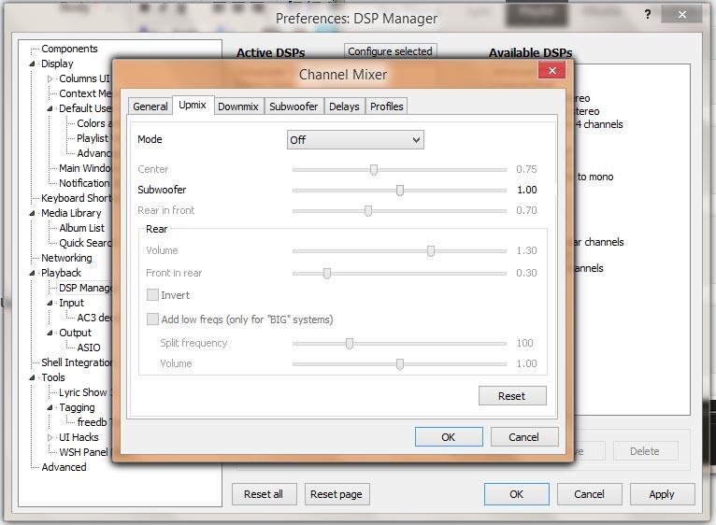Click Reset page button
This screenshot has width=716, height=525.
coord(337,494)
